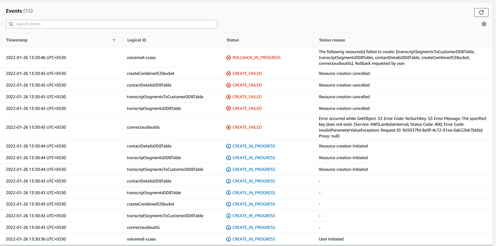Screen dimensions: 496x246
Task: Click the error icon beside createCombinedS3Bucket CREATE_FAILED
Action: click(228, 73)
